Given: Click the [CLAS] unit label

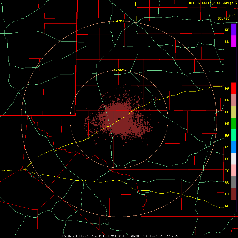Looking at the screenshot, I should point(223,18).
